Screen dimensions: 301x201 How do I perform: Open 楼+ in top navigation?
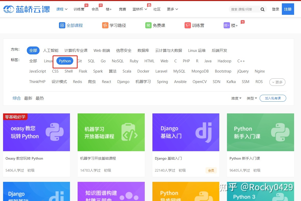(109, 9)
